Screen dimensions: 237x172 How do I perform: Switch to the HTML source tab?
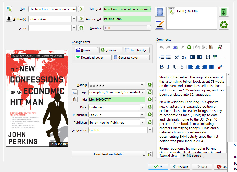[x=192, y=156]
